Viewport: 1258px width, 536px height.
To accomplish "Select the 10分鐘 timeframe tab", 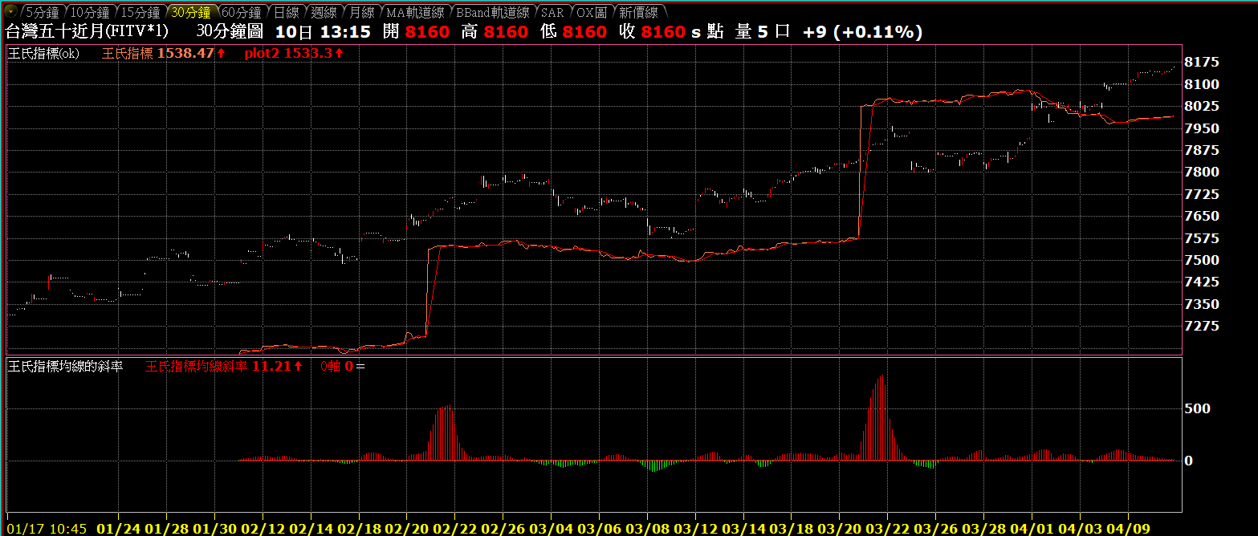I will click(x=91, y=13).
